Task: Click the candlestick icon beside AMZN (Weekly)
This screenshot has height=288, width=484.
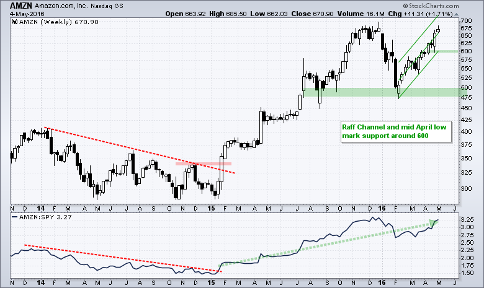Action: click(14, 22)
